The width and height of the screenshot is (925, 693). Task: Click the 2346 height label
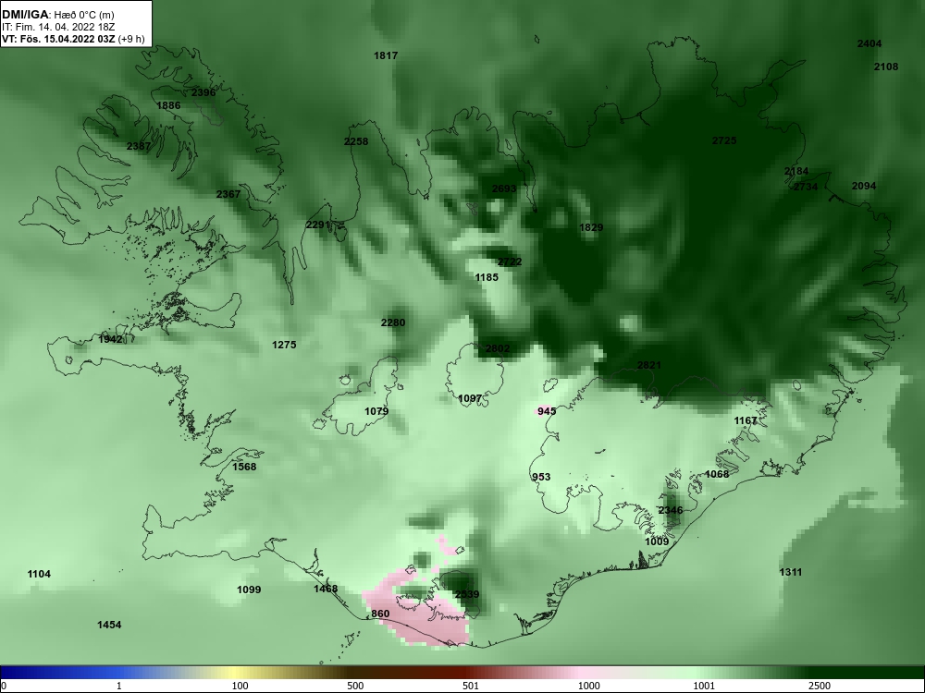[x=671, y=510]
